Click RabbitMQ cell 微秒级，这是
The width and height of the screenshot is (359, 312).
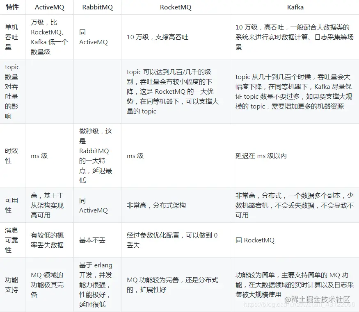97,156
